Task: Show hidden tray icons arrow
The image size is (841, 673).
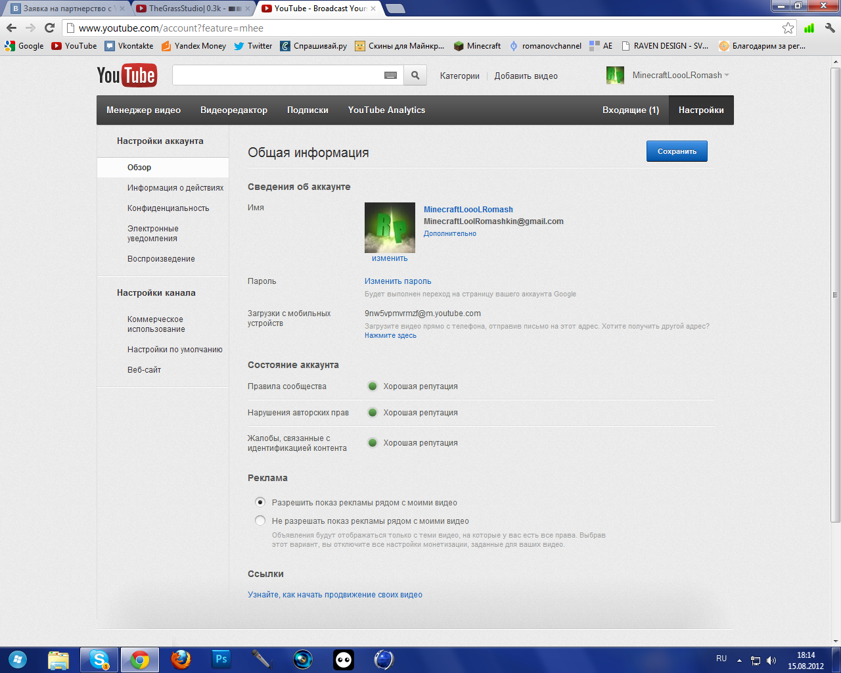Action: click(x=740, y=660)
